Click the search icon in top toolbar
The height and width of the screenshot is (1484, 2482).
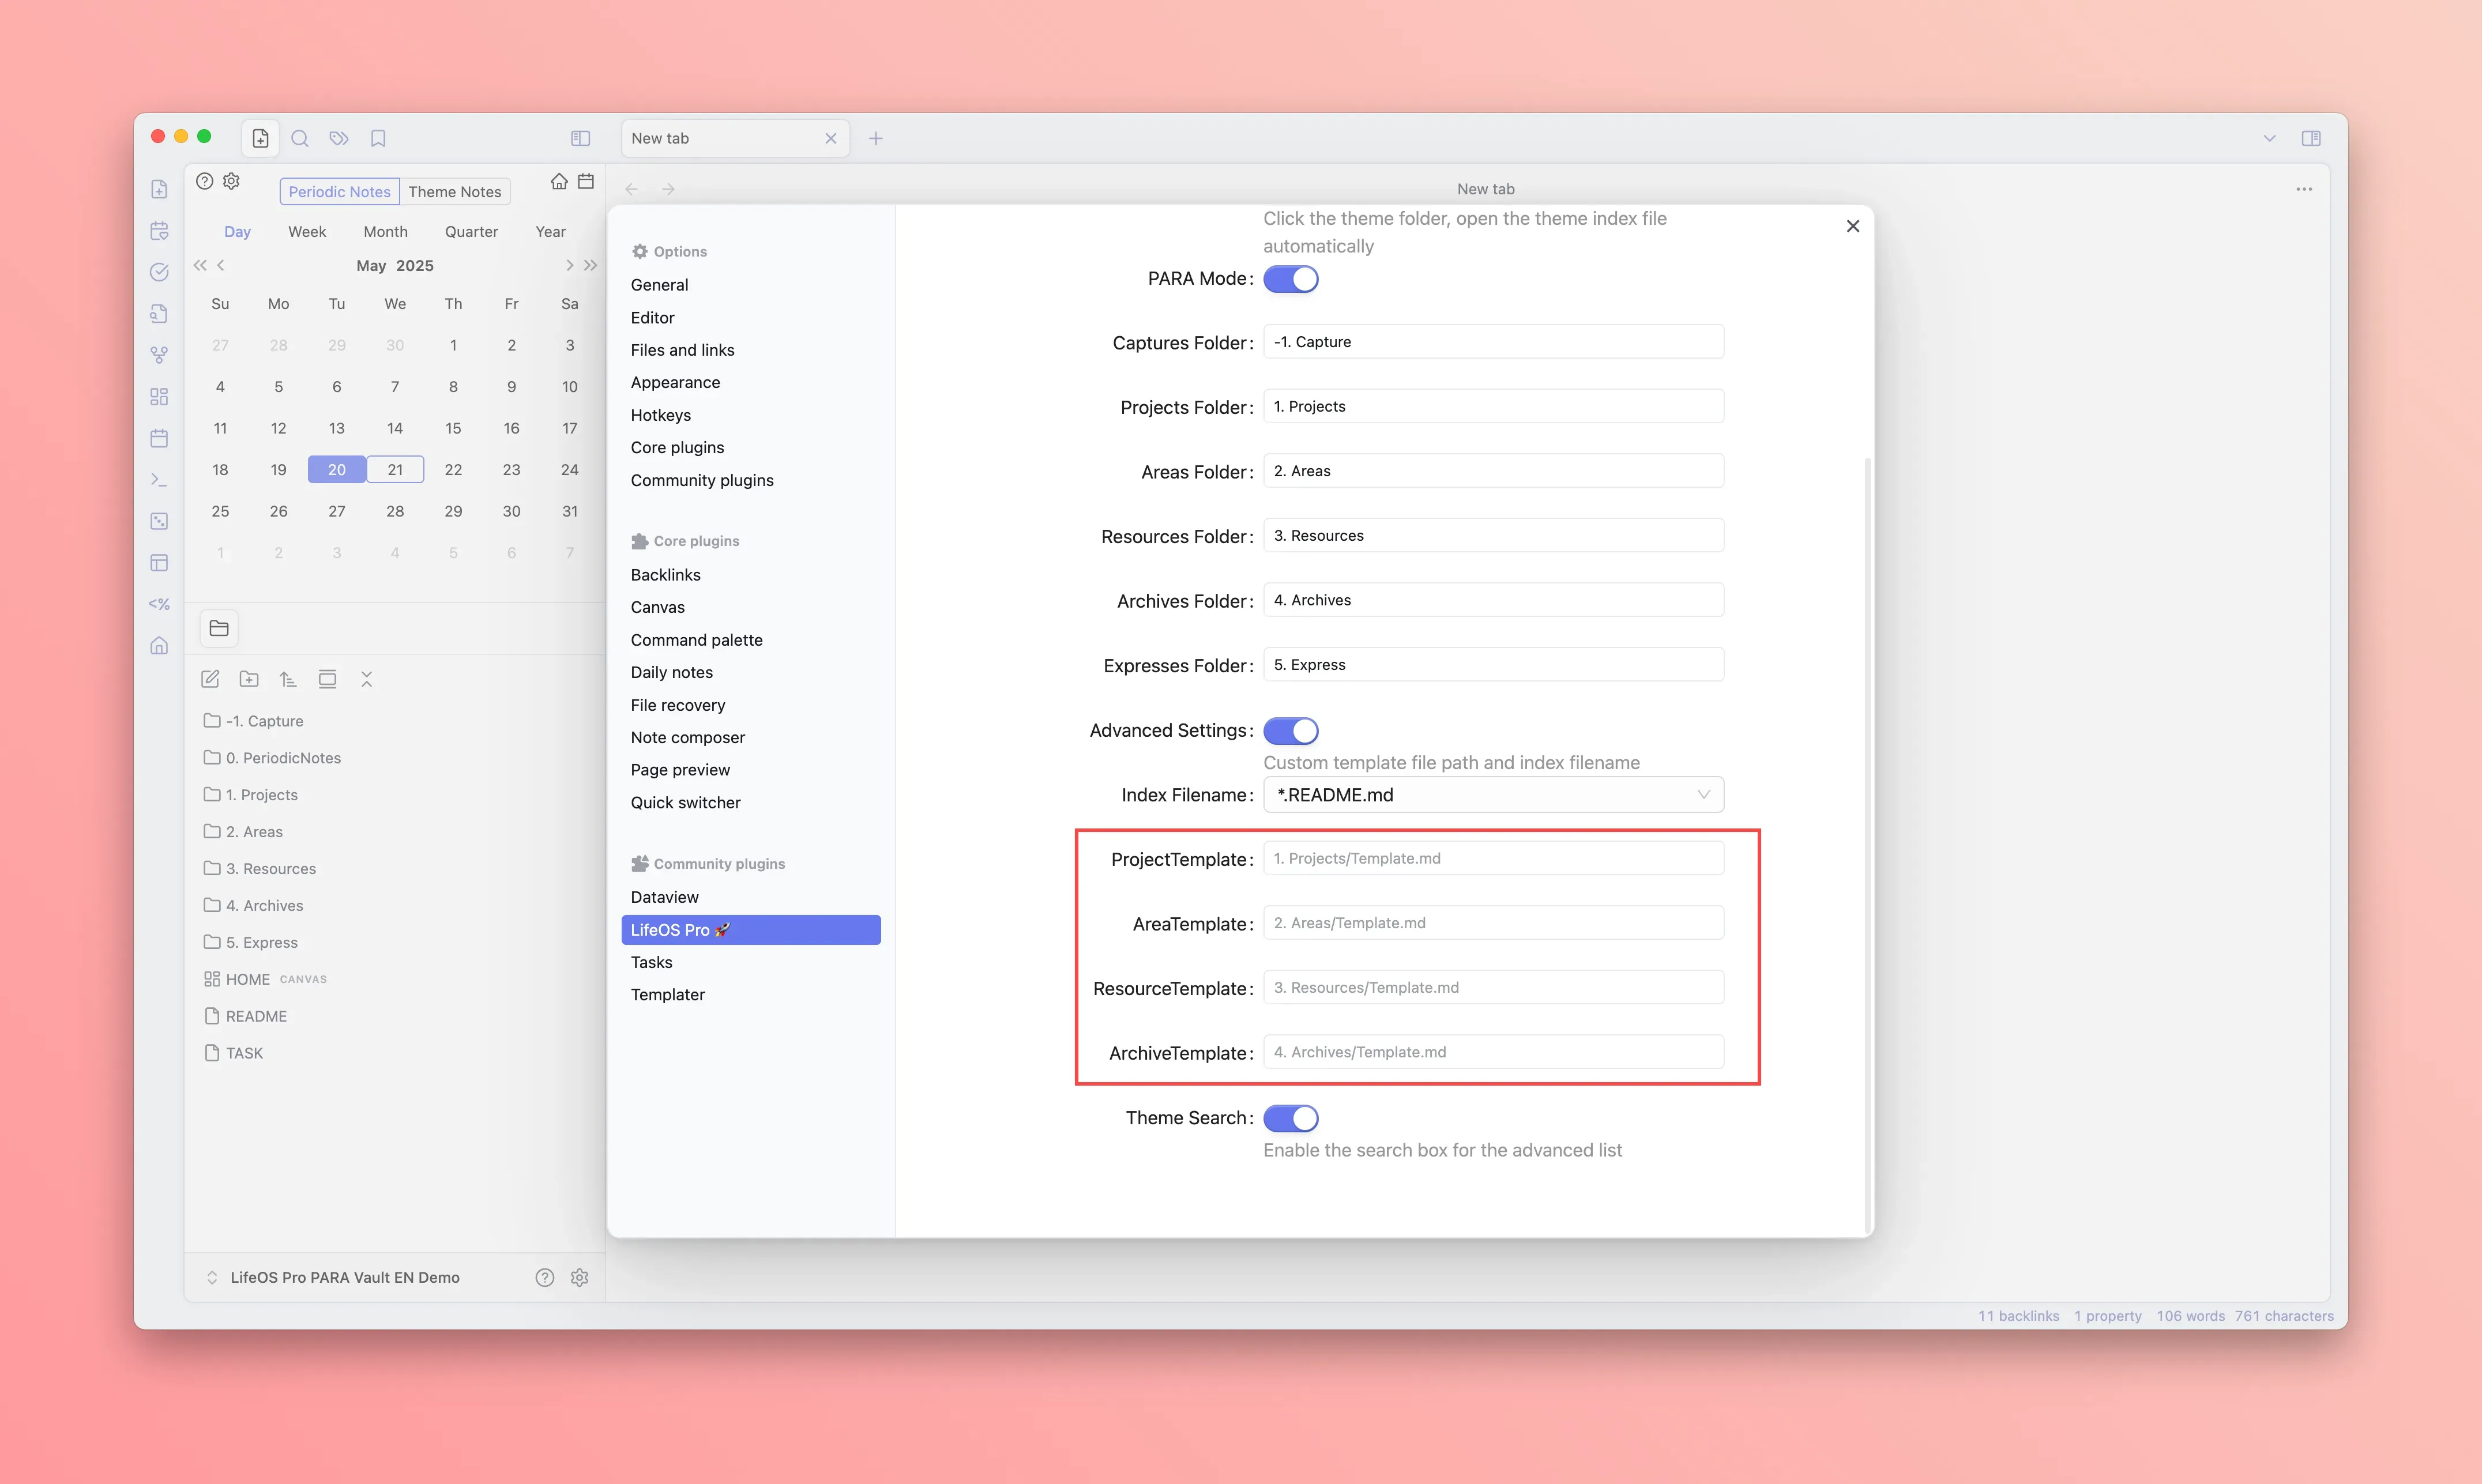(x=299, y=138)
